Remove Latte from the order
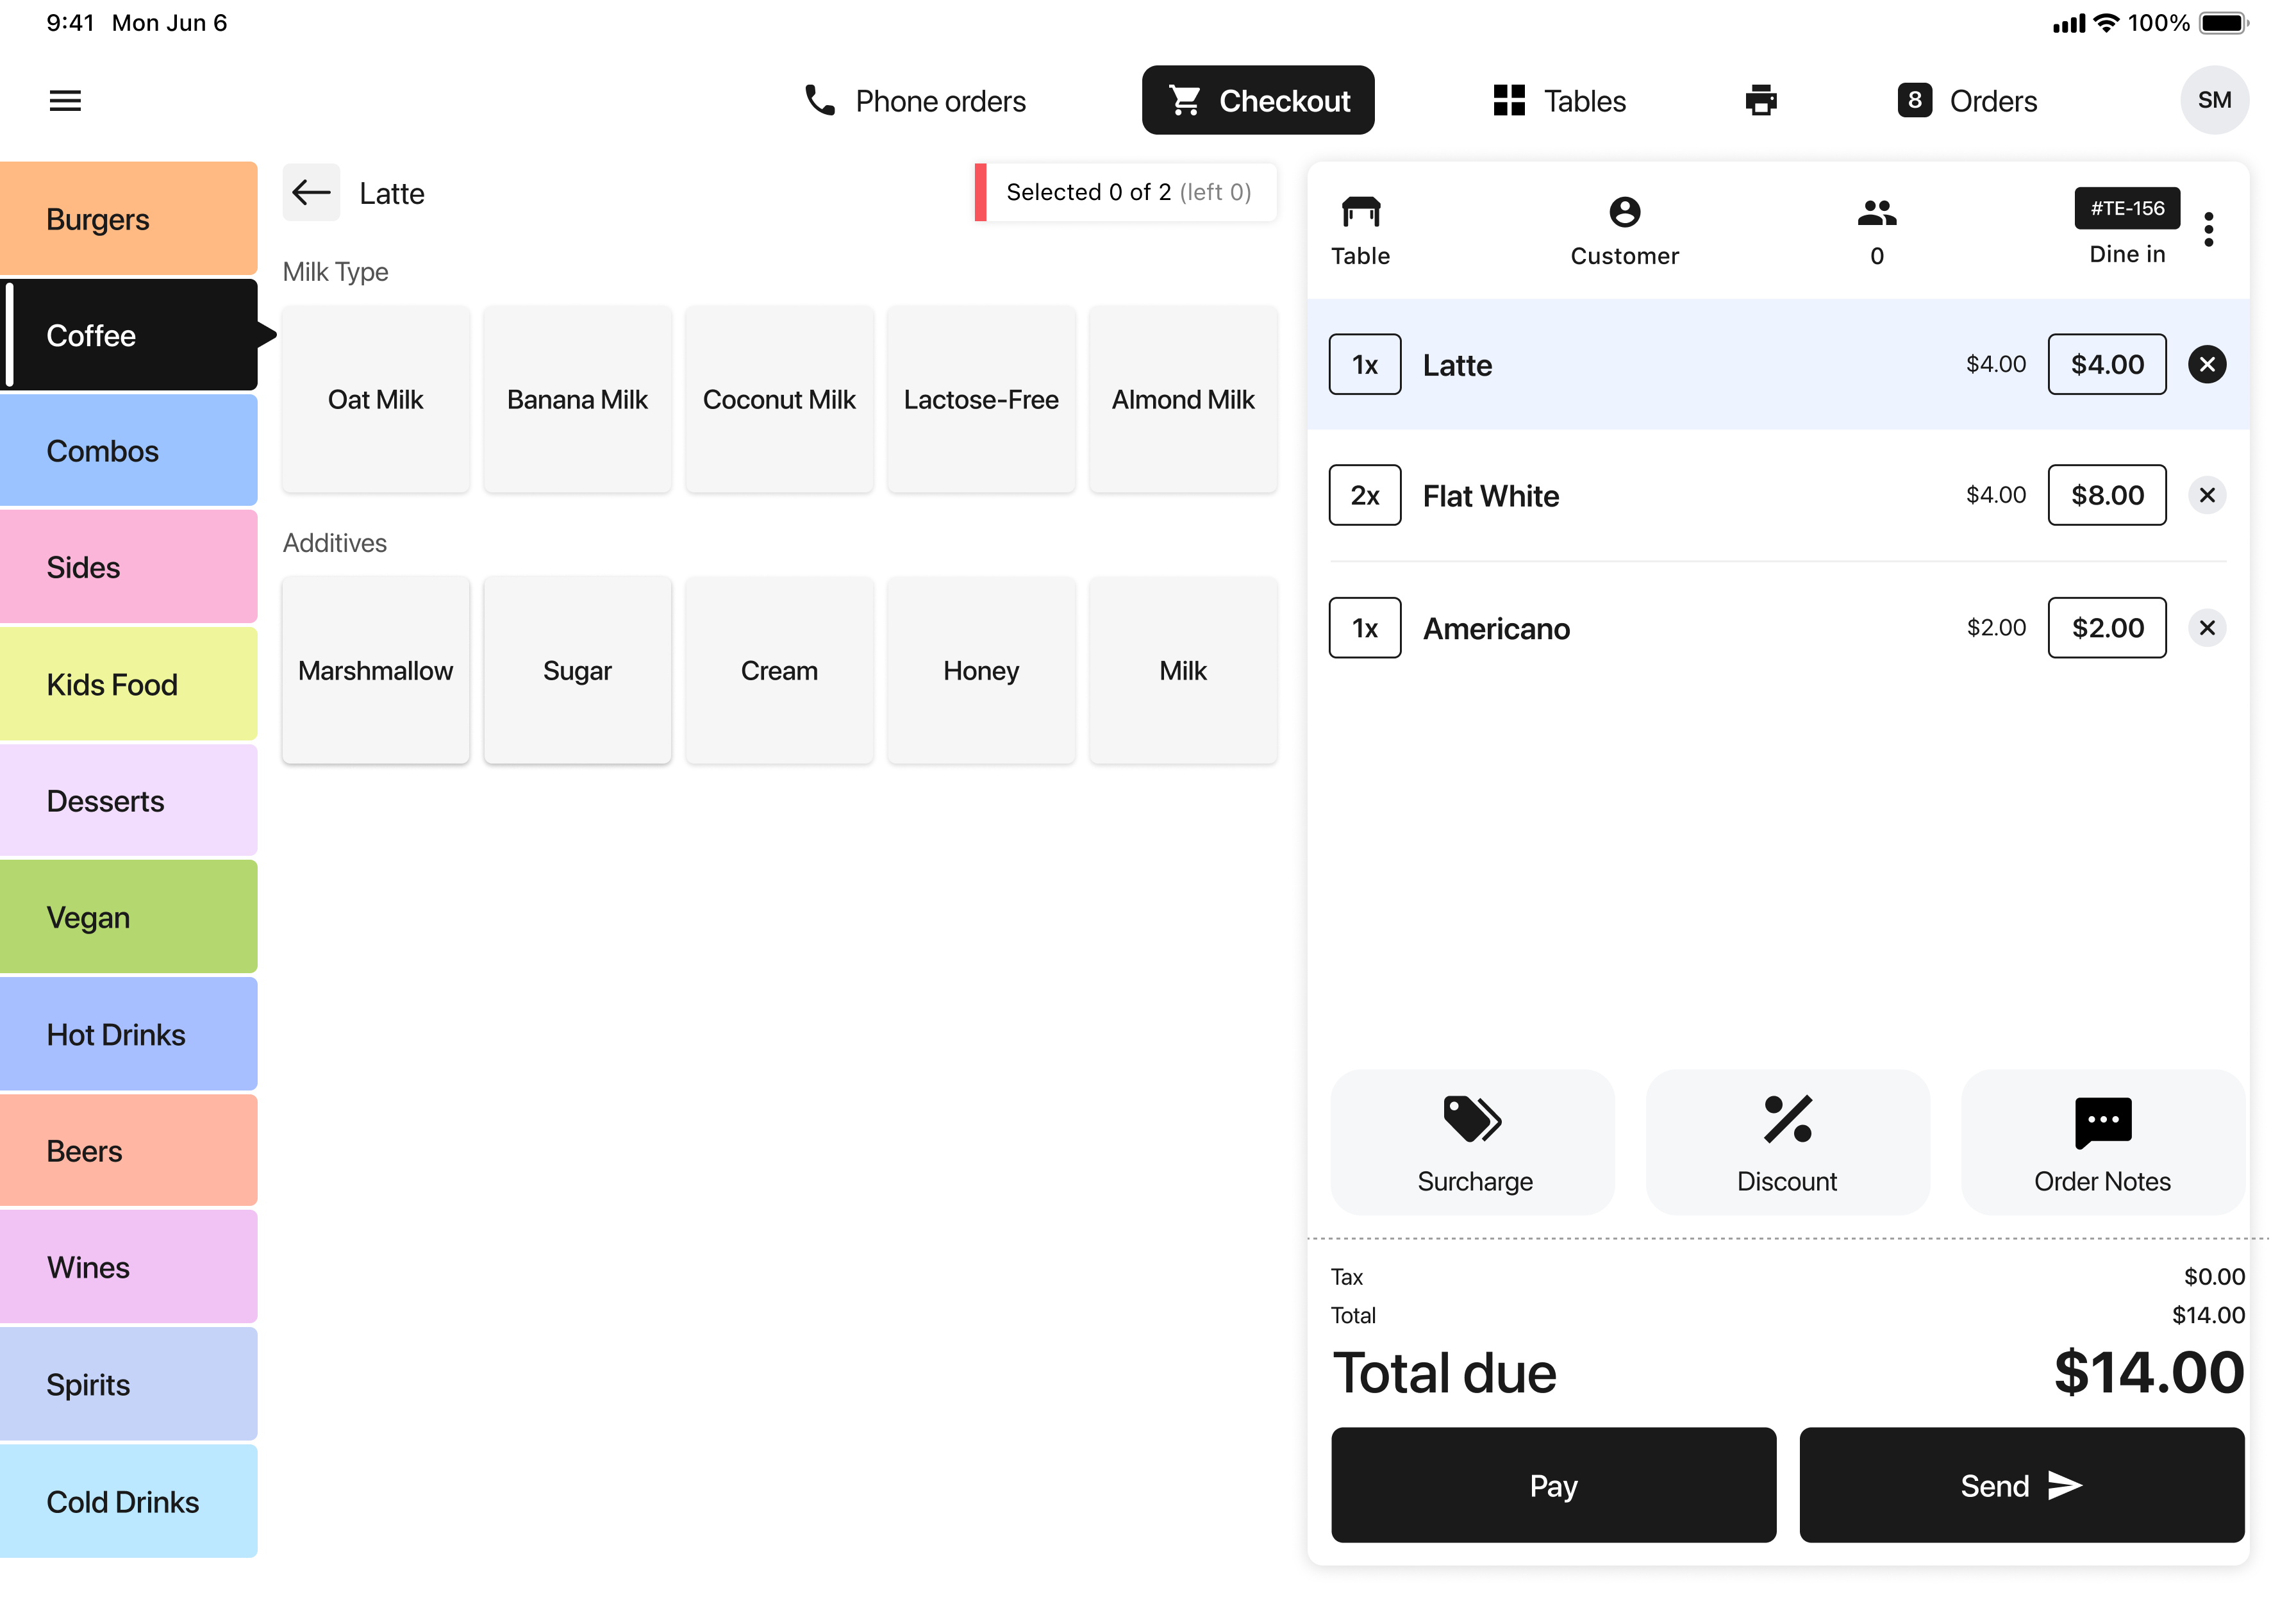2296x1604 pixels. [x=2207, y=364]
